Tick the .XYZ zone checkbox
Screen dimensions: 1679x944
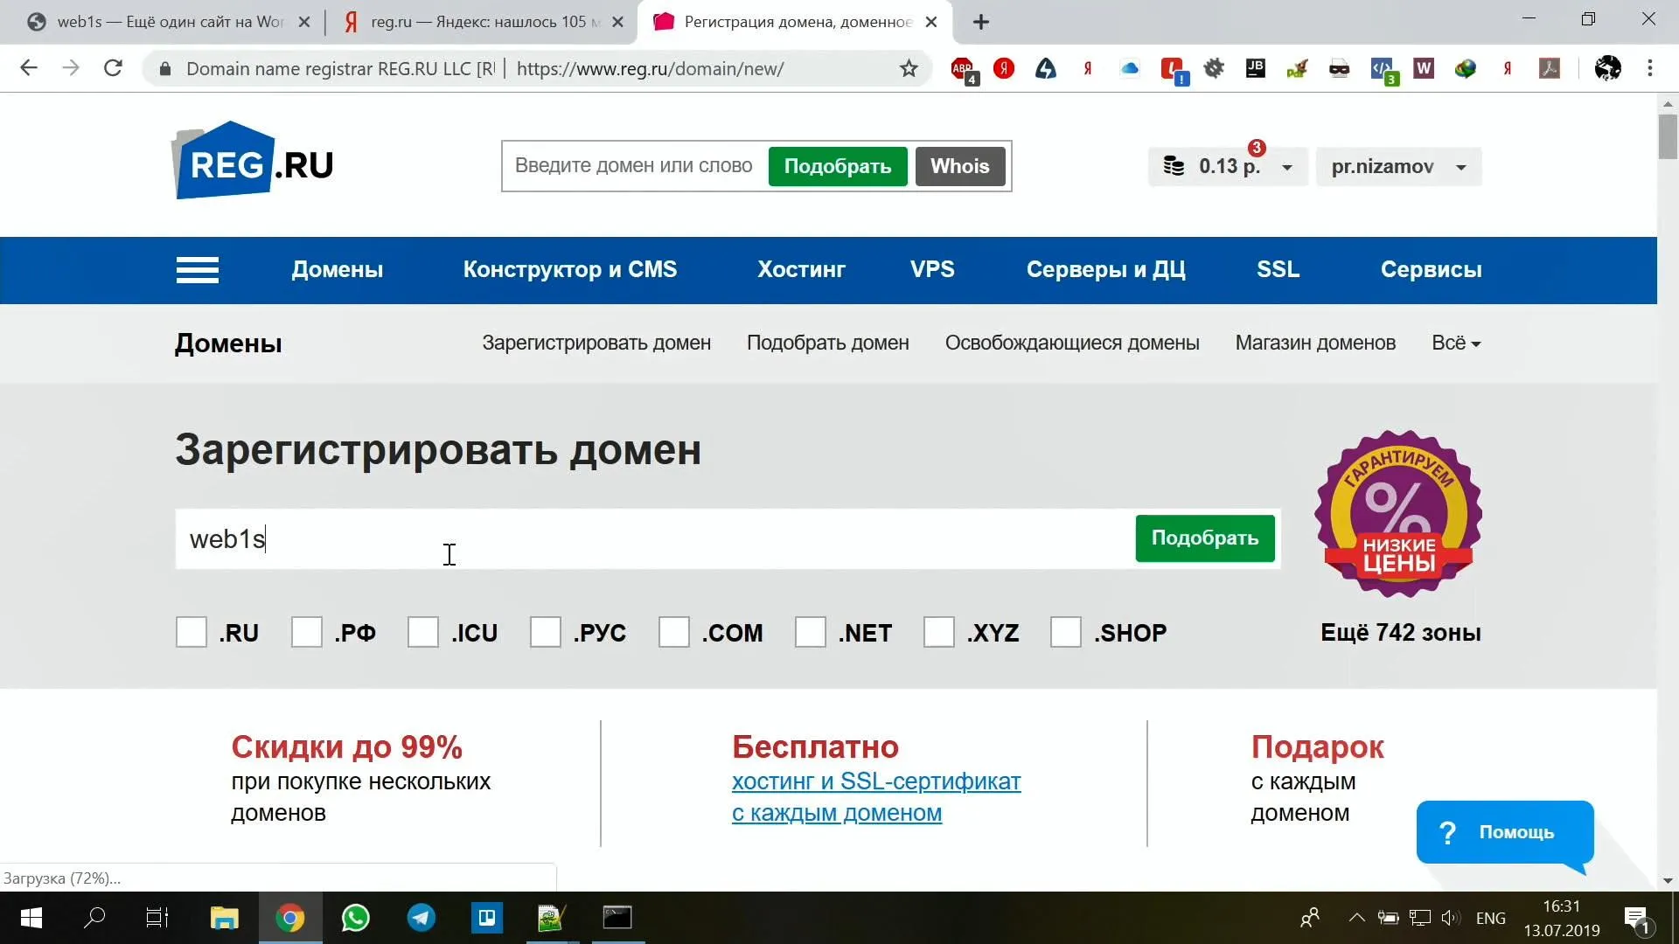pyautogui.click(x=939, y=632)
